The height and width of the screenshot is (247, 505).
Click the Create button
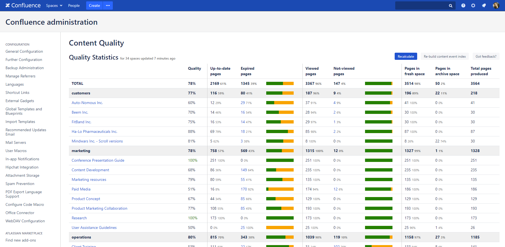94,5
